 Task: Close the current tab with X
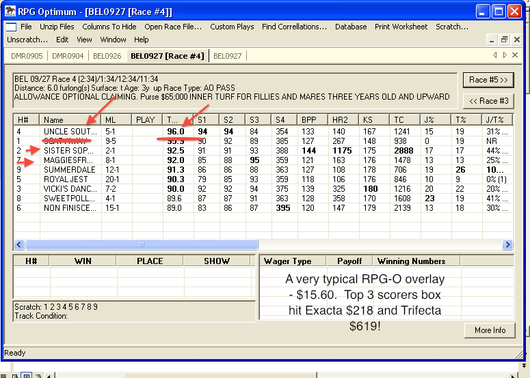(515, 55)
